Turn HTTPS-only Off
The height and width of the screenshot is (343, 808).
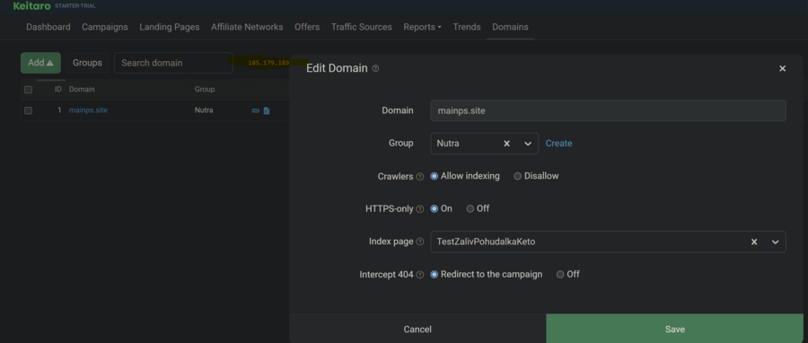coord(470,208)
